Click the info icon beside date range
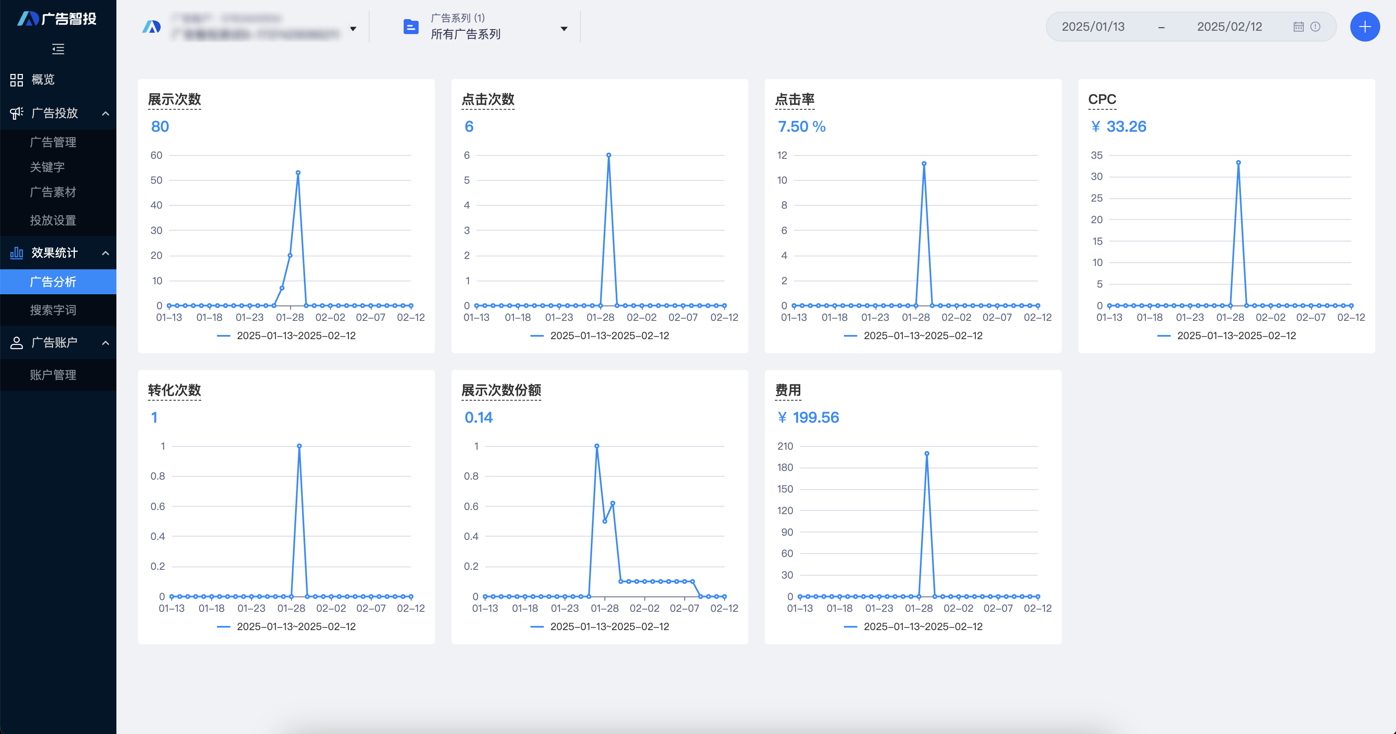This screenshot has width=1396, height=734. pos(1315,27)
